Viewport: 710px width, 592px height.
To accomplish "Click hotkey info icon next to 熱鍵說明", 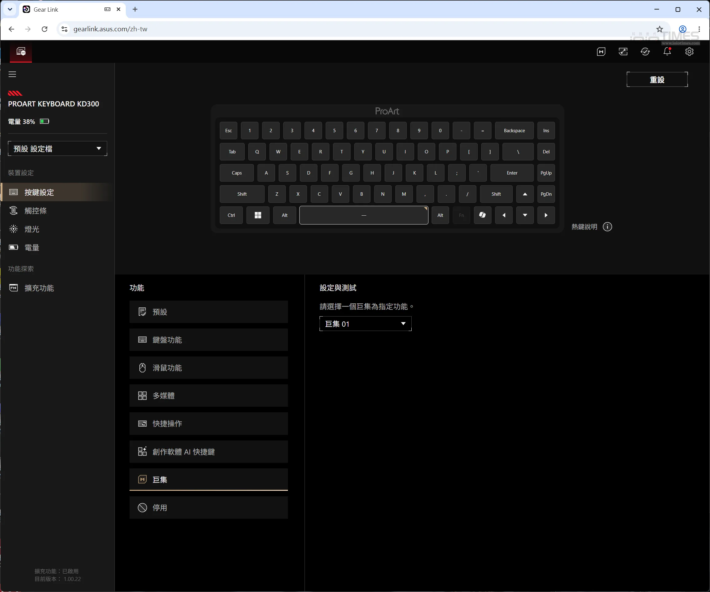I will [607, 227].
